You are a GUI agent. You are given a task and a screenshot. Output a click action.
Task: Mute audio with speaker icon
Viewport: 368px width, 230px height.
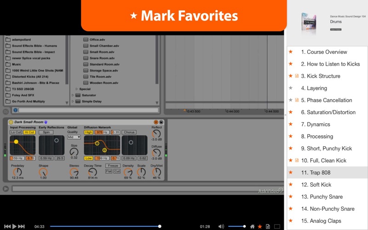[x=221, y=226]
